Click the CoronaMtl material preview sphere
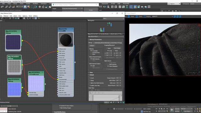 pos(66,40)
